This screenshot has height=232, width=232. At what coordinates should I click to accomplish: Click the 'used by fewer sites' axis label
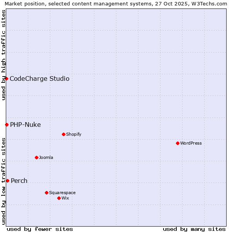[40, 229]
